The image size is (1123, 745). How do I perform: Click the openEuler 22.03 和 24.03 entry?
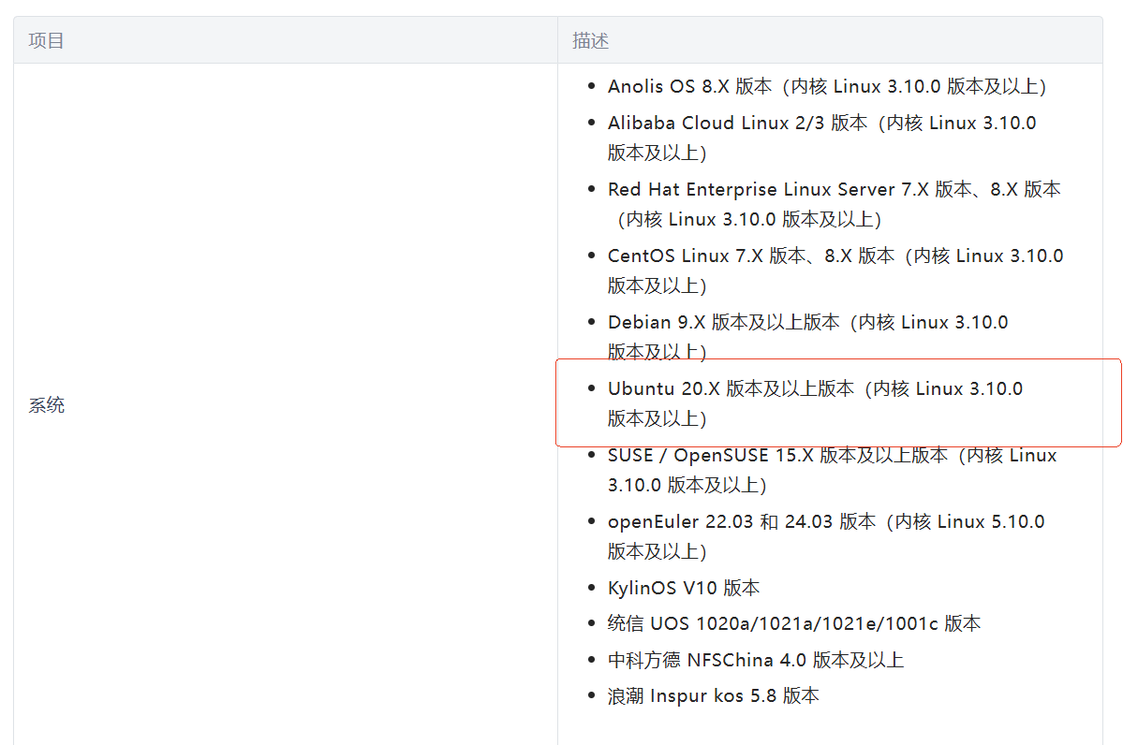pos(826,536)
